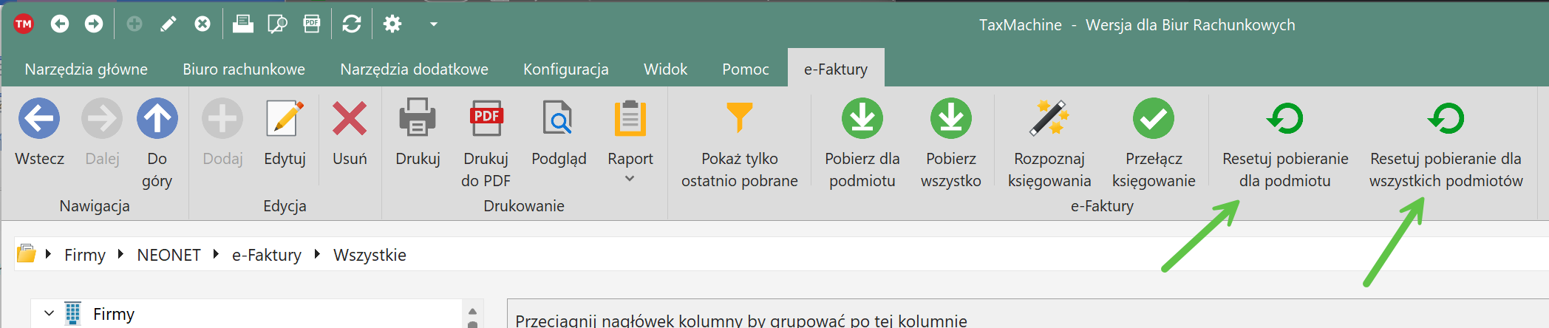Click the Edytuj pencil icon
The width and height of the screenshot is (1549, 328).
[285, 119]
